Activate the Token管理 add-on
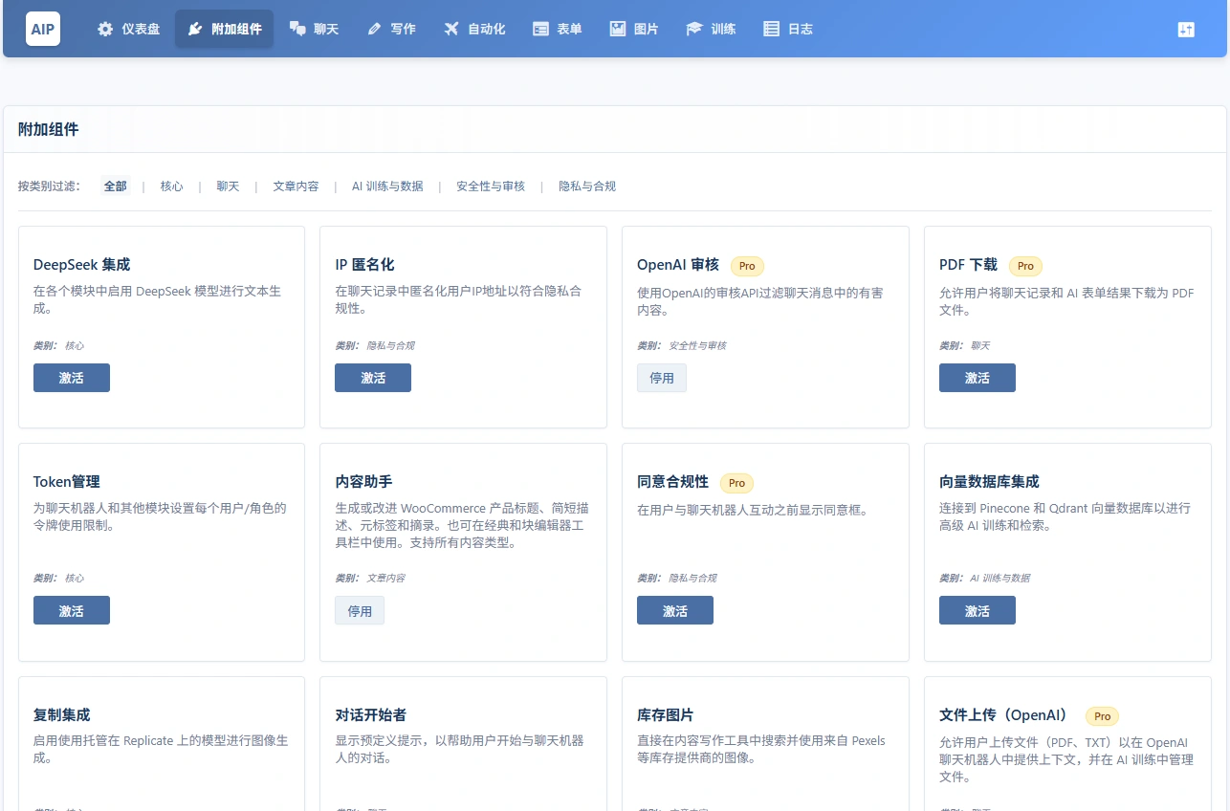1230x811 pixels. (x=72, y=610)
